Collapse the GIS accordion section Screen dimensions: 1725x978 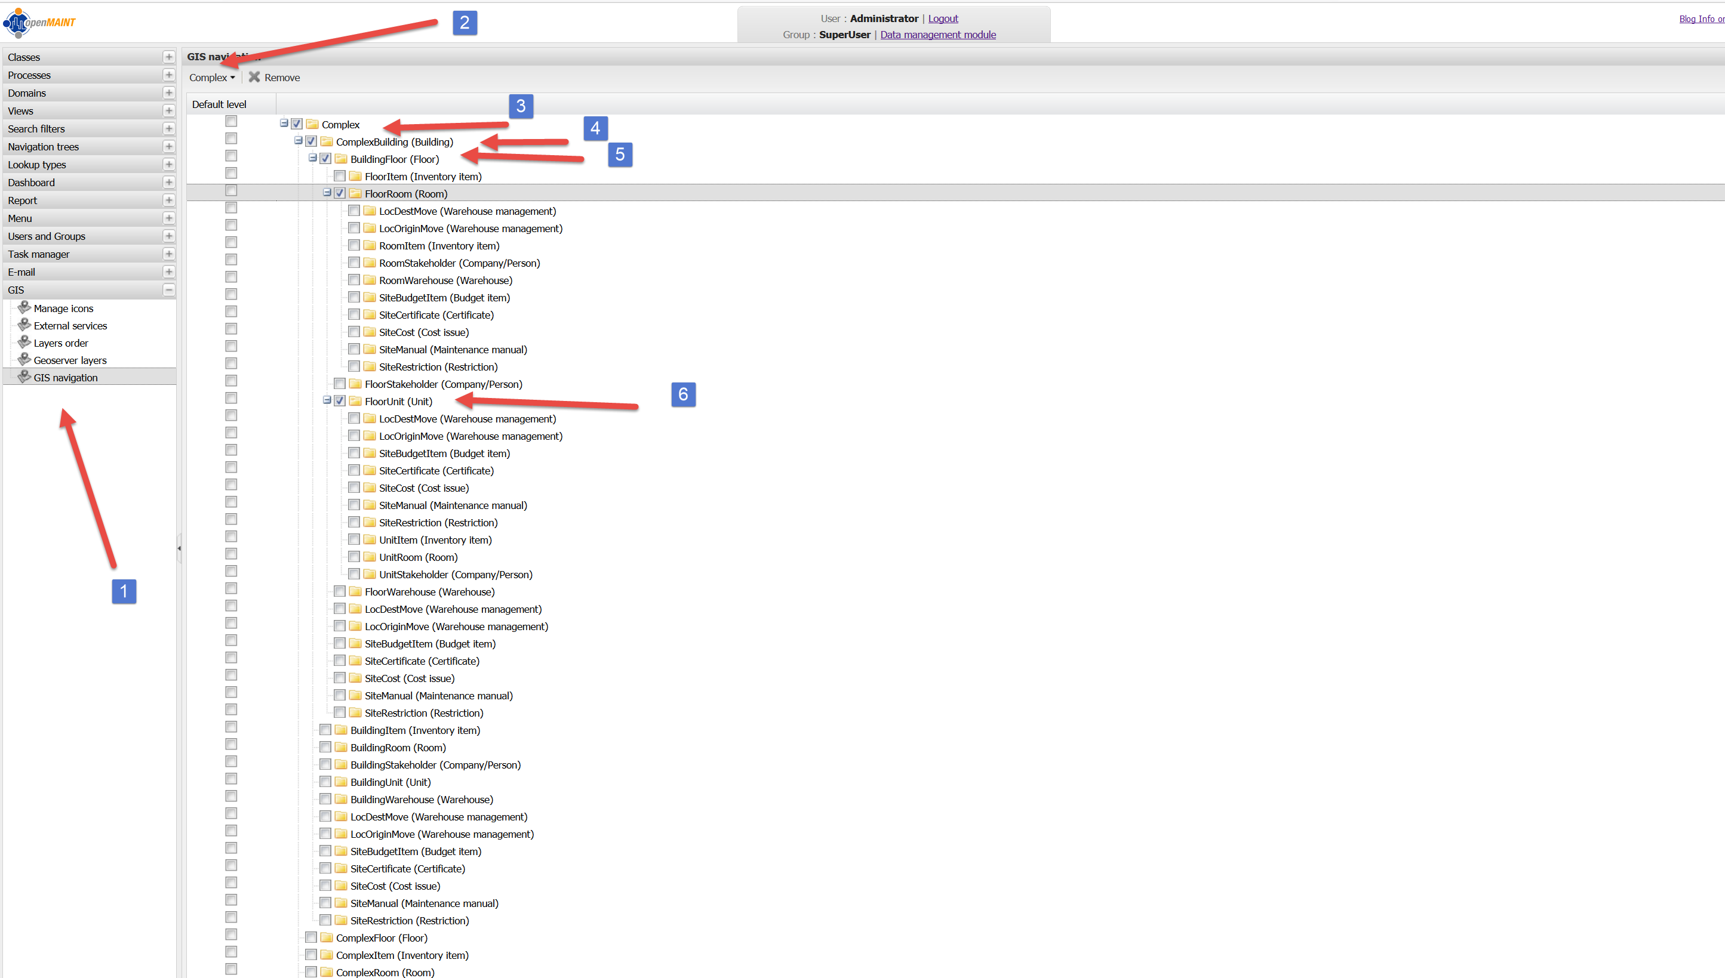(168, 289)
